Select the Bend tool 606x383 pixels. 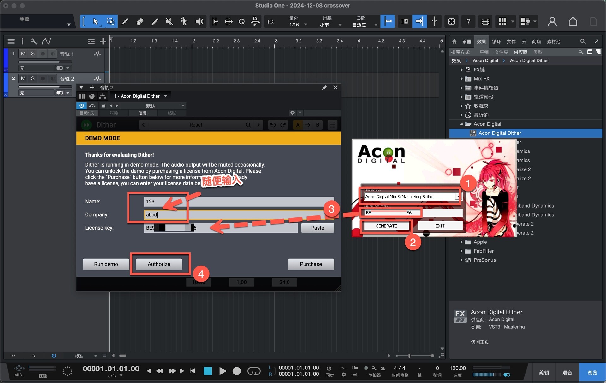click(x=184, y=21)
